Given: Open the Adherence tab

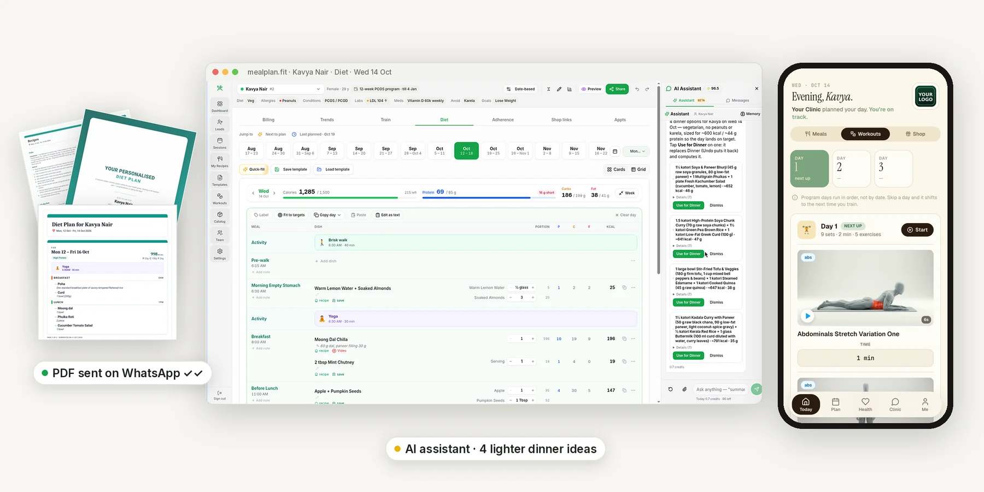Looking at the screenshot, I should click(503, 120).
